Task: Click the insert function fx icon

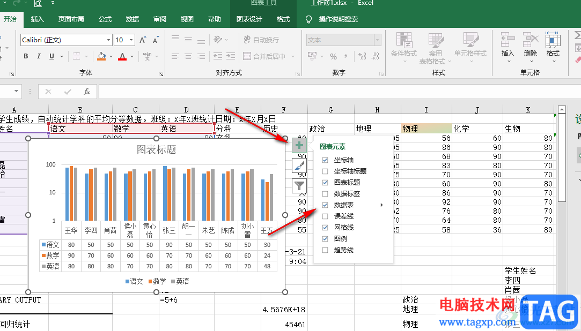Action: (87, 92)
